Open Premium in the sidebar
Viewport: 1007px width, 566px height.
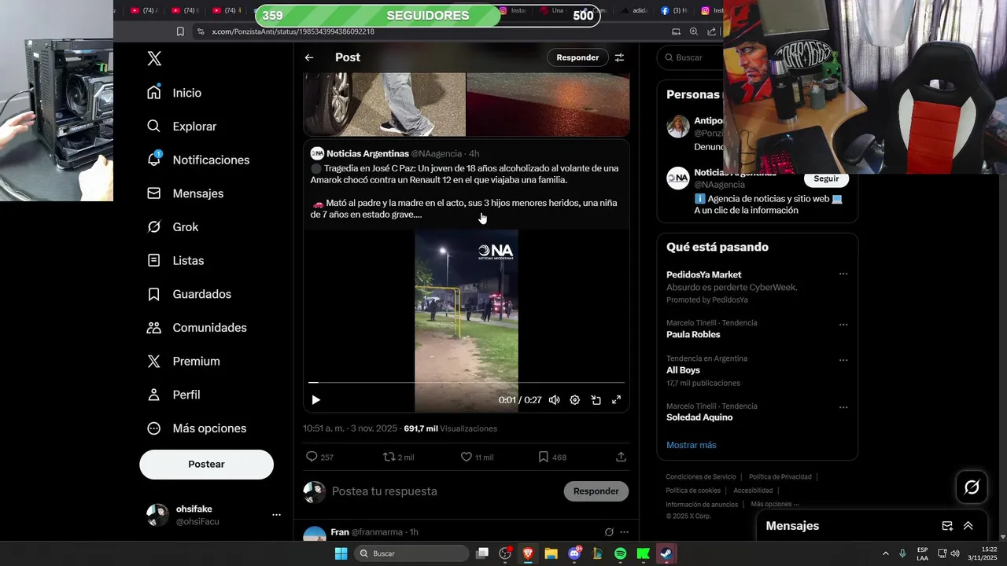183,362
